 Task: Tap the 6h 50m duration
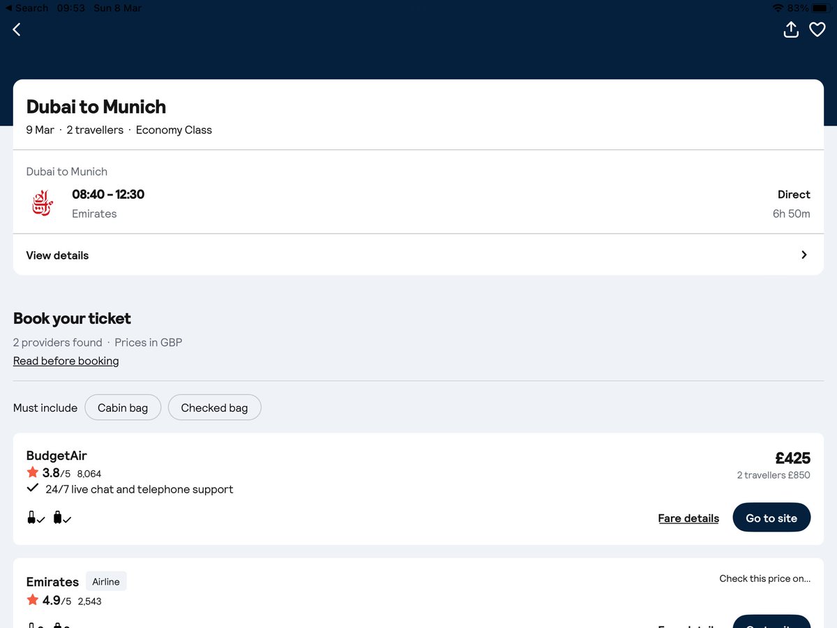[x=792, y=214]
